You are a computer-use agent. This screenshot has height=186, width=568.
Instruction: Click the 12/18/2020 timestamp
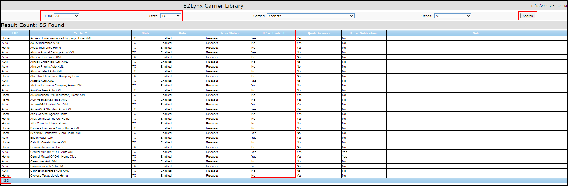click(548, 6)
